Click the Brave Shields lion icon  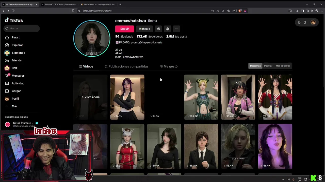pos(240,11)
